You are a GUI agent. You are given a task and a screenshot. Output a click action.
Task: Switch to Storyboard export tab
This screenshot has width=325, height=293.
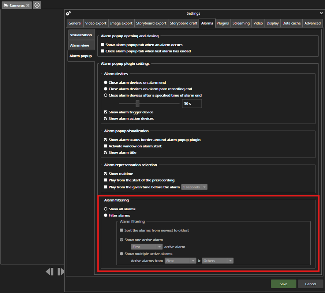click(151, 23)
